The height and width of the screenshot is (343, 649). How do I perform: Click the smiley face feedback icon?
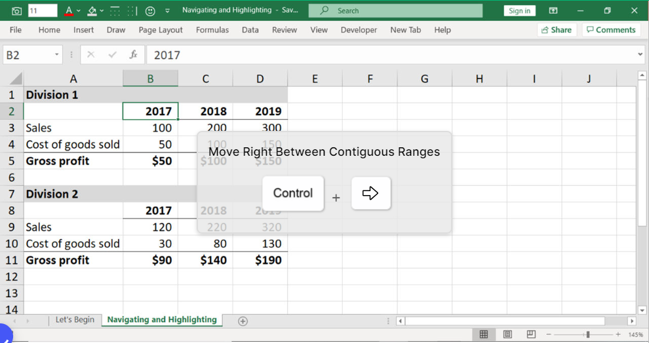150,10
